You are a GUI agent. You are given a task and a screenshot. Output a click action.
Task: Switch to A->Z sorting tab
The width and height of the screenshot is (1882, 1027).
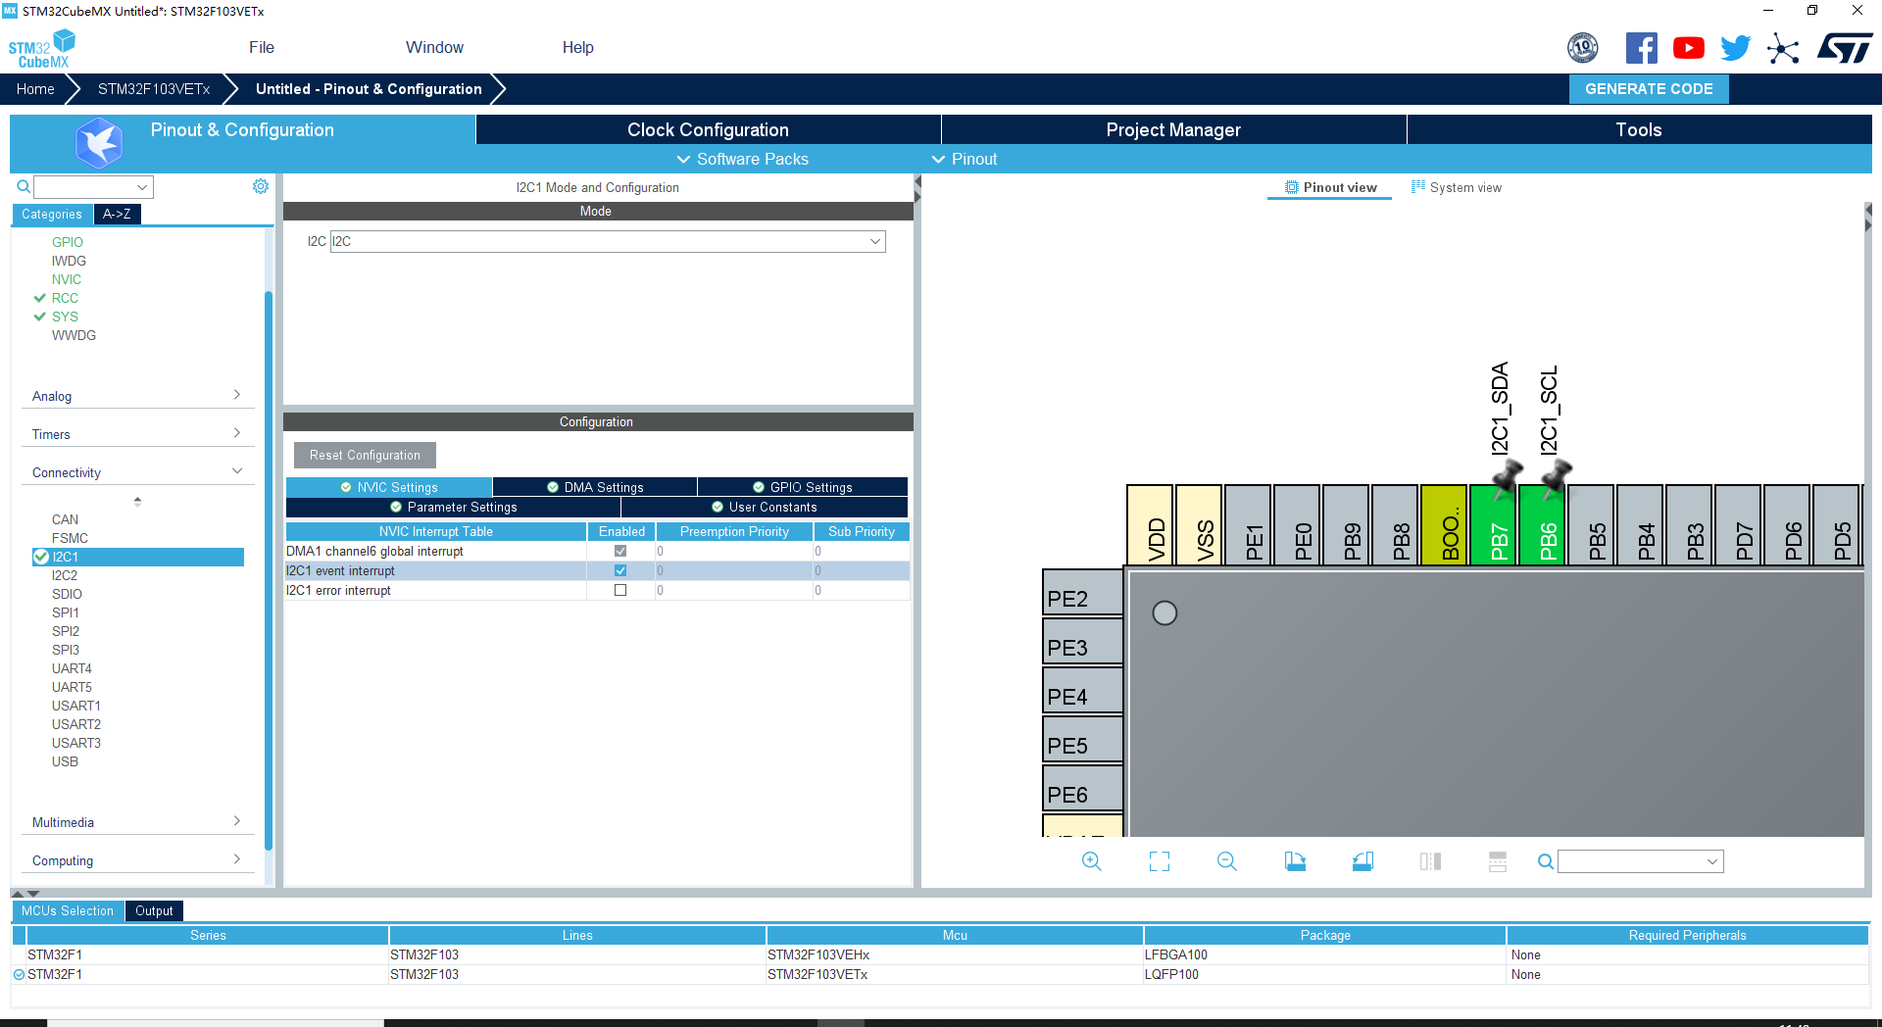(x=117, y=214)
